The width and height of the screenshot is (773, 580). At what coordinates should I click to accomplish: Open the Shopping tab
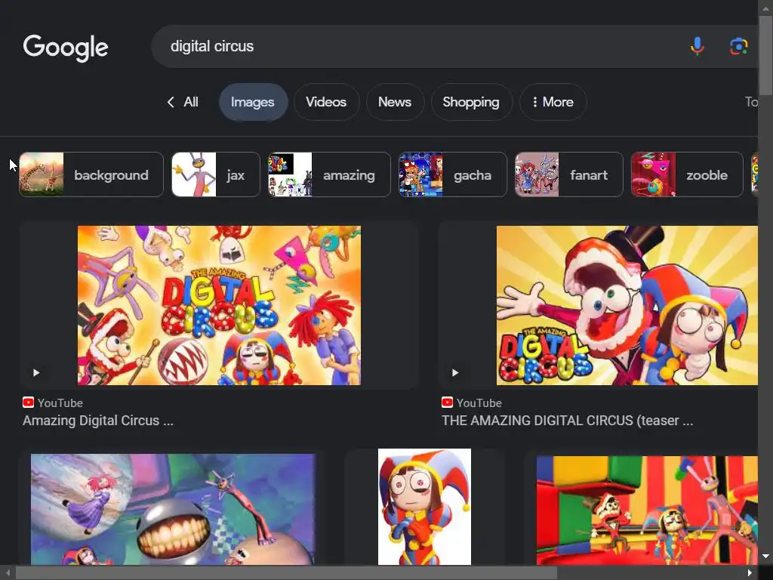tap(471, 102)
